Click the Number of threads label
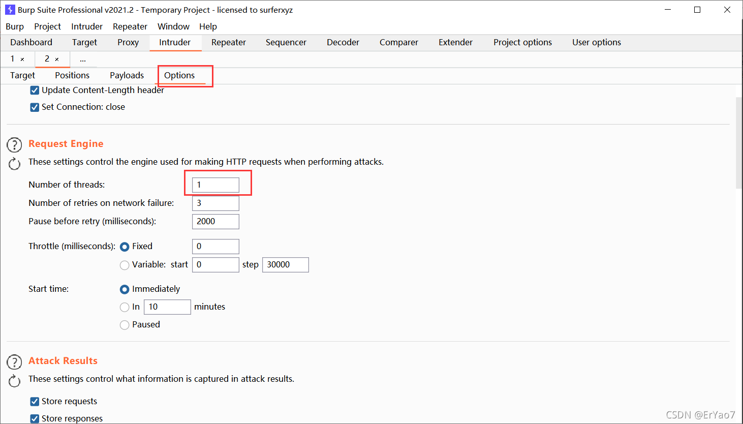Image resolution: width=743 pixels, height=424 pixels. [x=67, y=185]
